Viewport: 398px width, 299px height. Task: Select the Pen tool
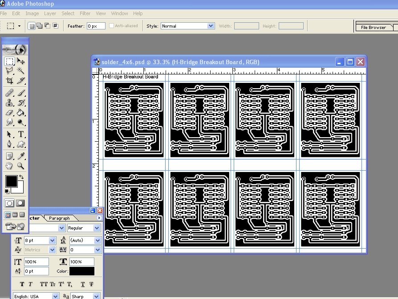(10, 144)
